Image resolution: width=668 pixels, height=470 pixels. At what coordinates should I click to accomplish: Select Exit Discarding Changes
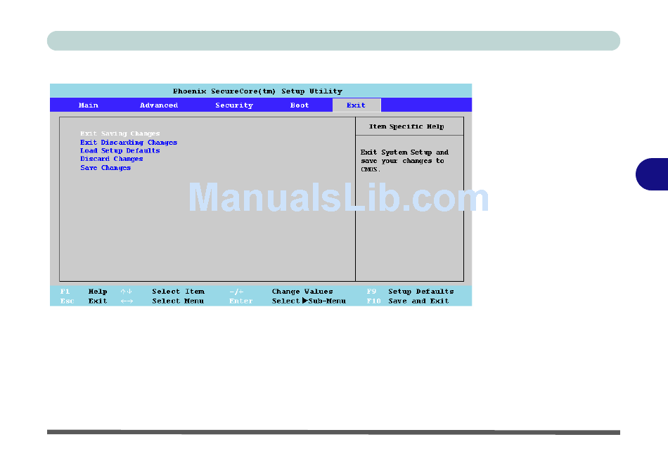129,143
